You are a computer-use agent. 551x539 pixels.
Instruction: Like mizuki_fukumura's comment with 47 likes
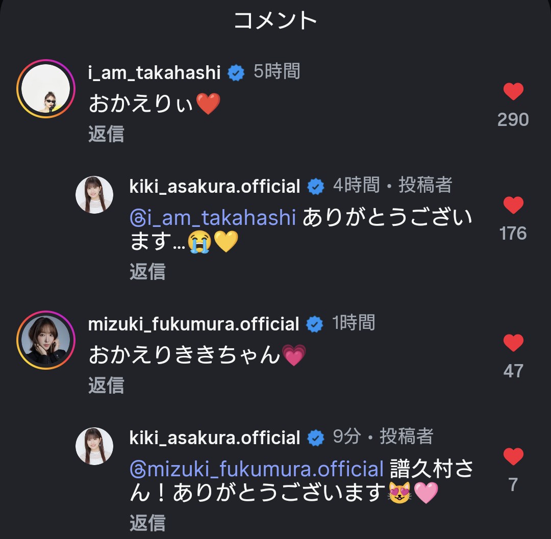pos(513,343)
